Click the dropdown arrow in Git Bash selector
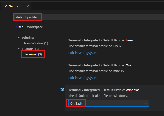Viewport: 164px width, 116px height. (x=146, y=103)
